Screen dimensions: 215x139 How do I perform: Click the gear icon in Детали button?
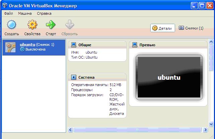[x=155, y=28]
